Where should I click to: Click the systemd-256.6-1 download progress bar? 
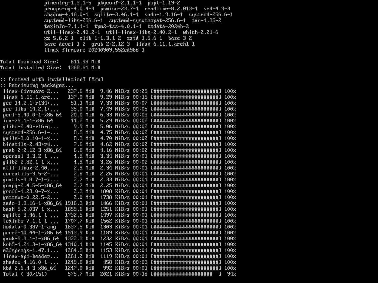tap(186, 133)
